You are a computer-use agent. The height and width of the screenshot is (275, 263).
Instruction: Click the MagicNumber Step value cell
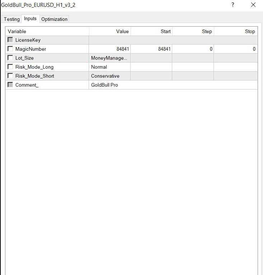(x=193, y=49)
